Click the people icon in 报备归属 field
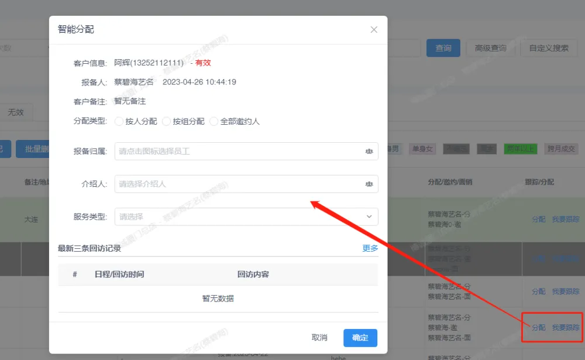The image size is (585, 360). (369, 151)
